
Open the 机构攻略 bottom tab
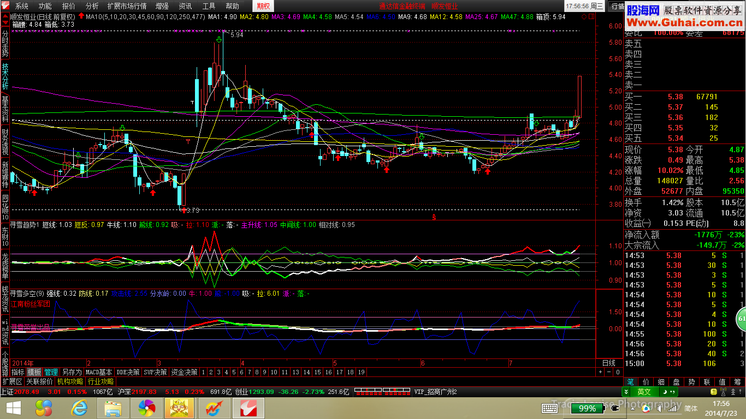click(x=70, y=381)
